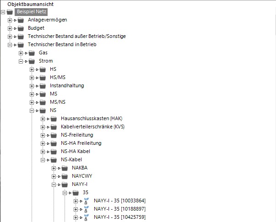The width and height of the screenshot is (276, 222).
Task: Expand the NAYY-I - 35 [10033864] entry
Action: 76,201
